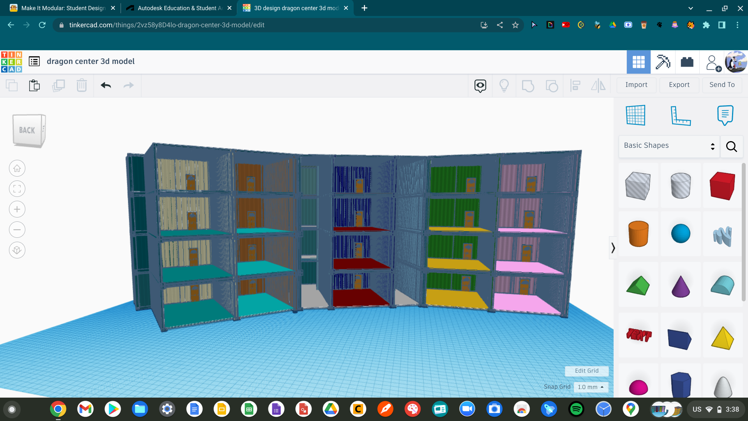Open Gmail from the shelf
The height and width of the screenshot is (421, 748).
pos(85,409)
